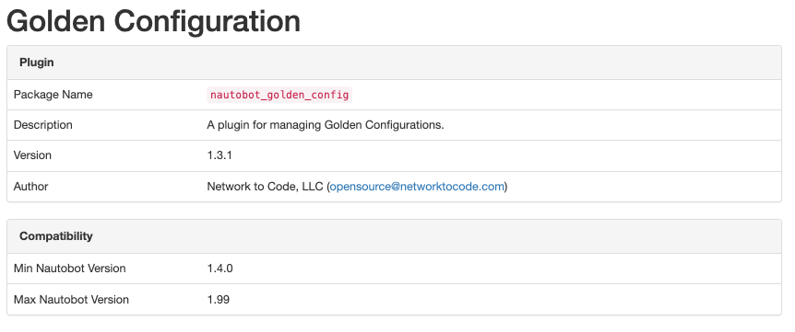Click the Network to Code, LLC author text
The width and height of the screenshot is (795, 332).
coord(266,187)
